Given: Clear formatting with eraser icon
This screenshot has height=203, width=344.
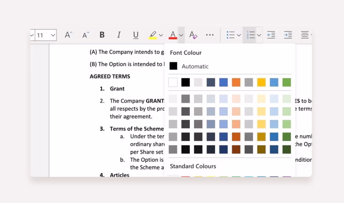Looking at the screenshot, I should pyautogui.click(x=193, y=35).
